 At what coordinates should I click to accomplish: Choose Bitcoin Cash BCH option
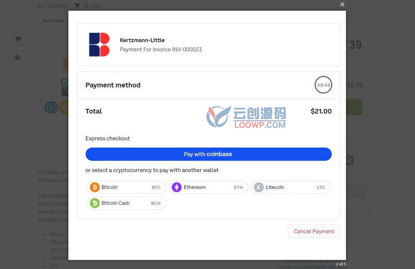pyautogui.click(x=126, y=203)
